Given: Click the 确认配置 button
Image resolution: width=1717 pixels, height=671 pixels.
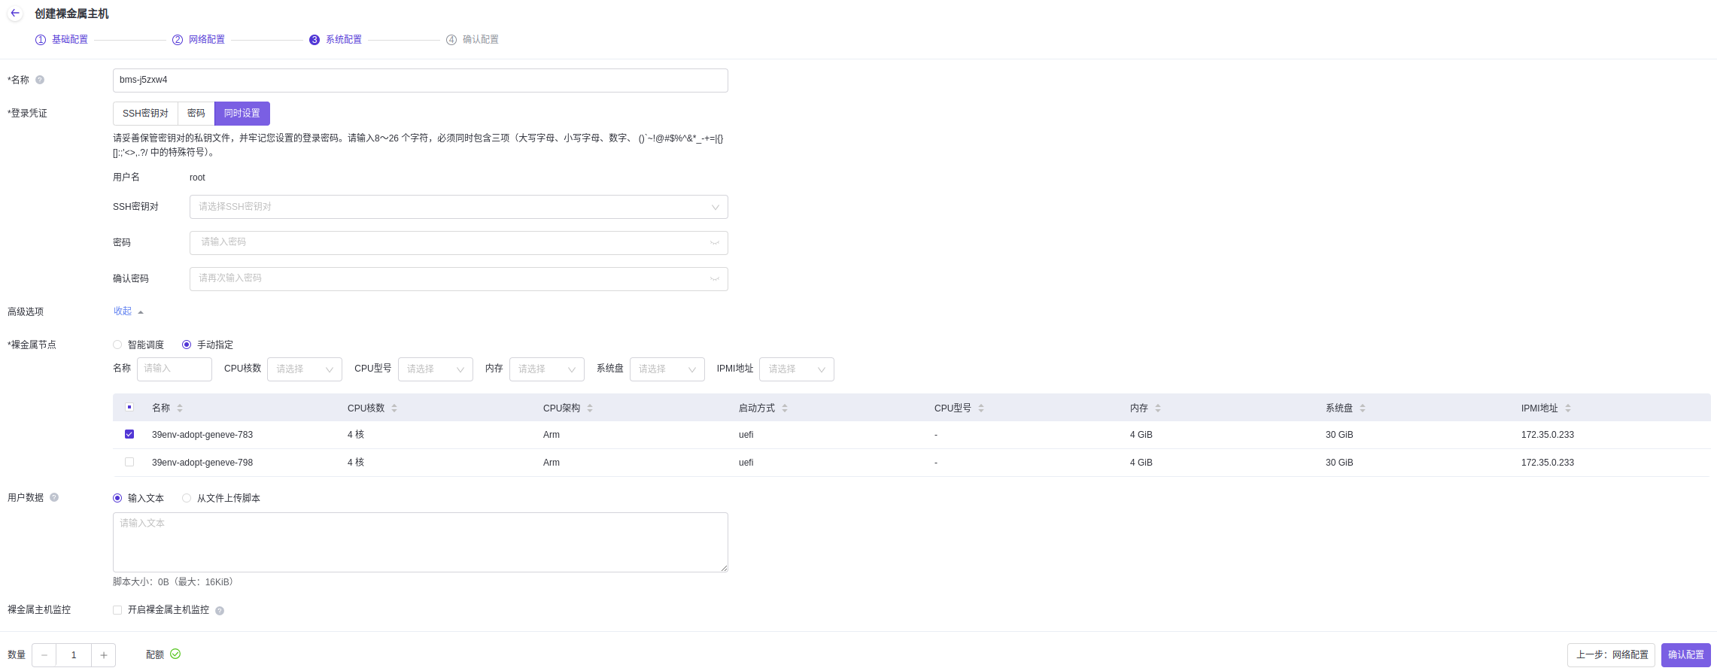Looking at the screenshot, I should (x=1685, y=655).
